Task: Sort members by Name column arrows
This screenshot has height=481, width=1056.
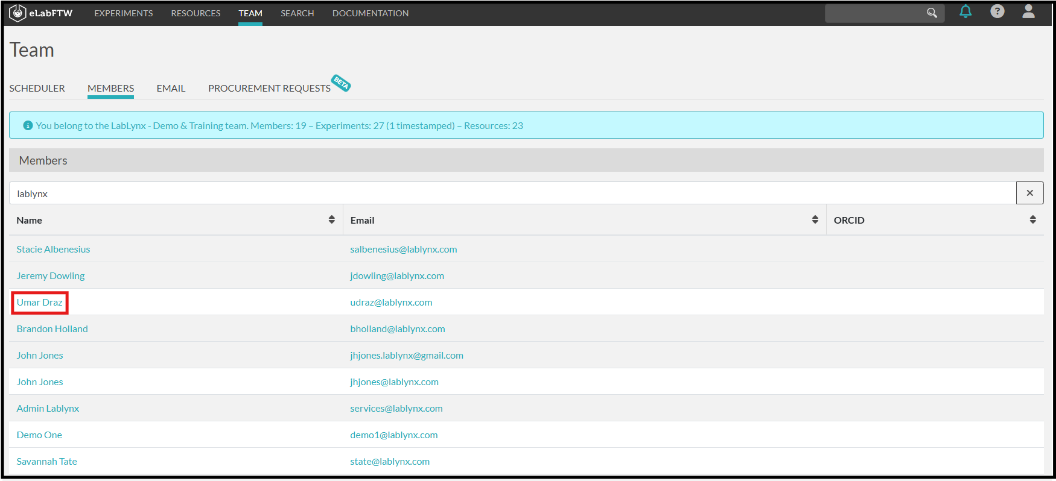Action: pos(331,219)
